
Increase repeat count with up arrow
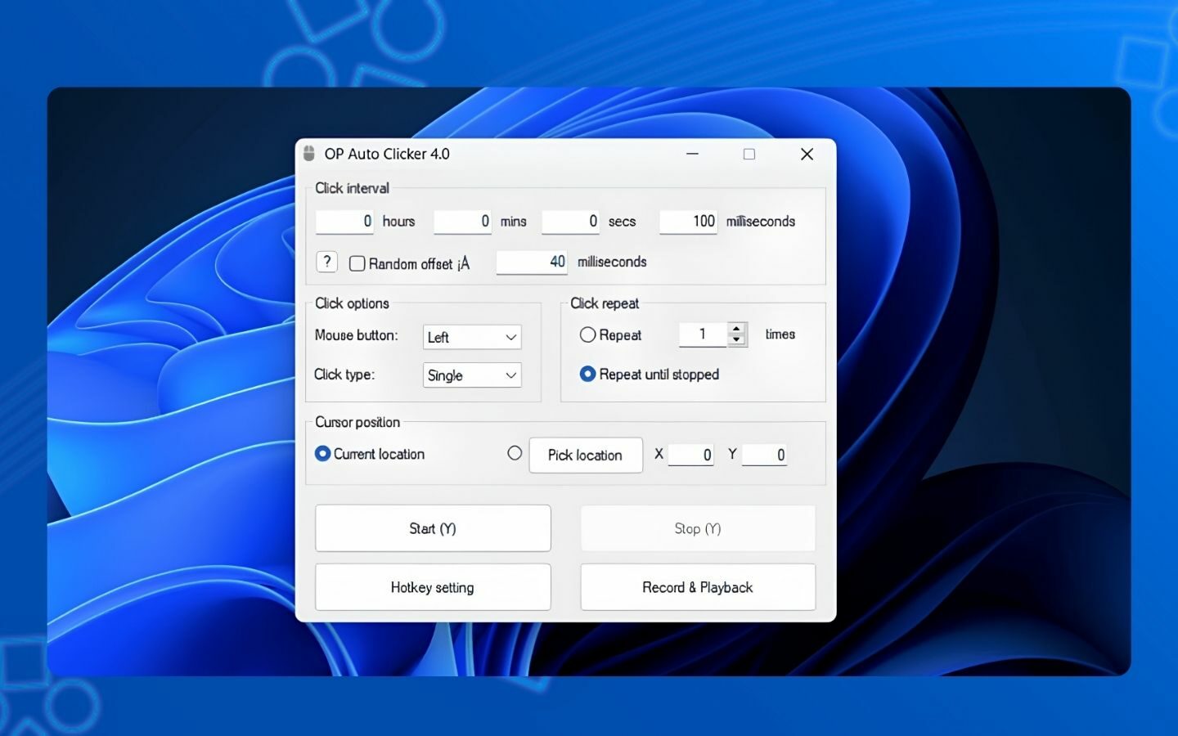737,329
